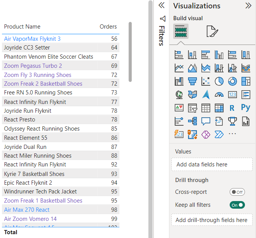256x238 pixels.
Task: Sort by Orders column header
Action: (x=108, y=27)
